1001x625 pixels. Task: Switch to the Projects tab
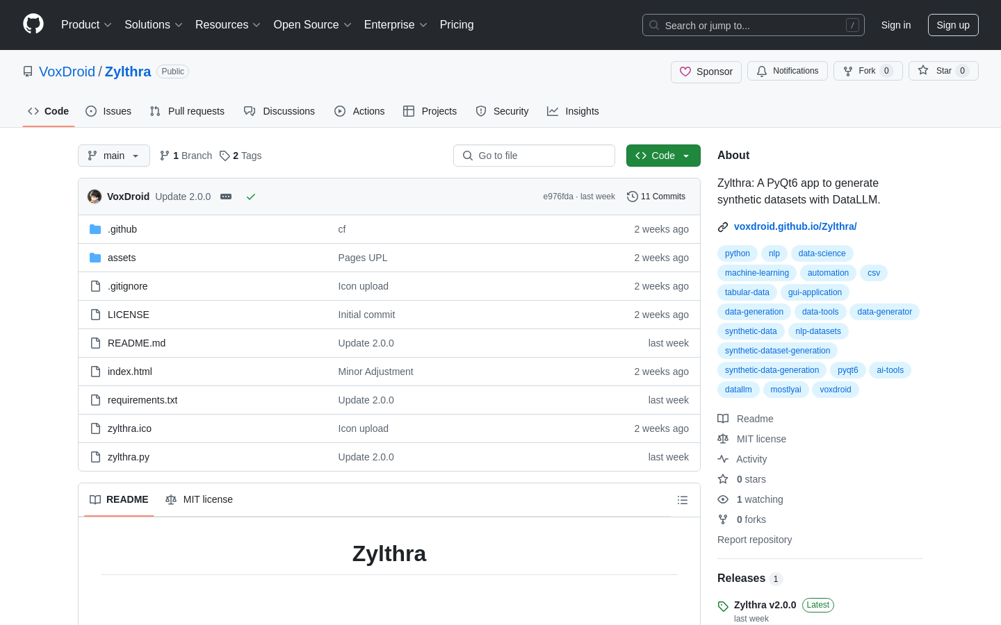pyautogui.click(x=430, y=111)
